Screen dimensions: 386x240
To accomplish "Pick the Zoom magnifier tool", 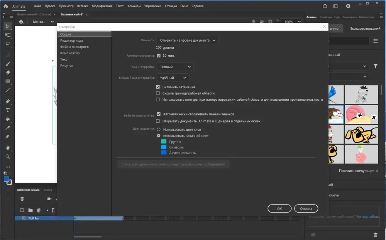I will 8,157.
